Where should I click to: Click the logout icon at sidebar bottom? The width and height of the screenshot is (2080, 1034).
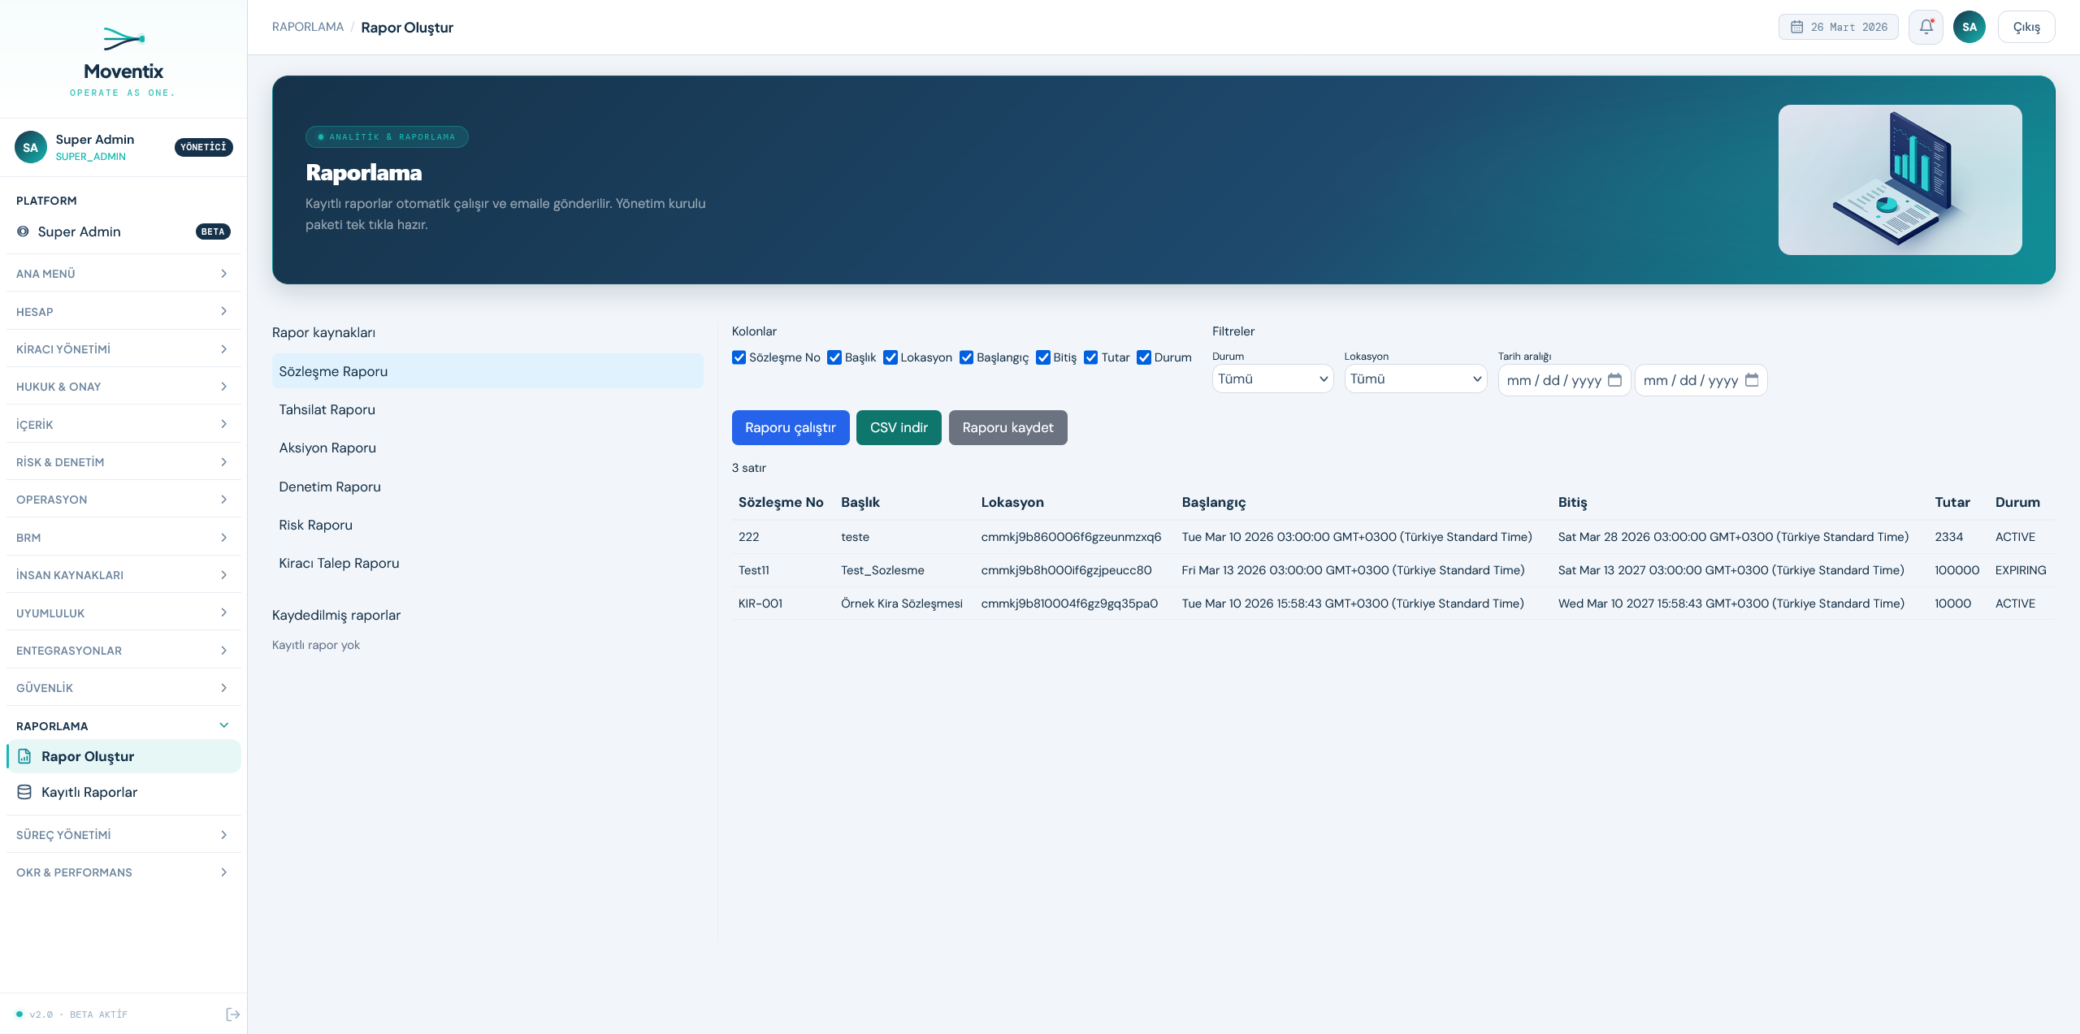(232, 1014)
